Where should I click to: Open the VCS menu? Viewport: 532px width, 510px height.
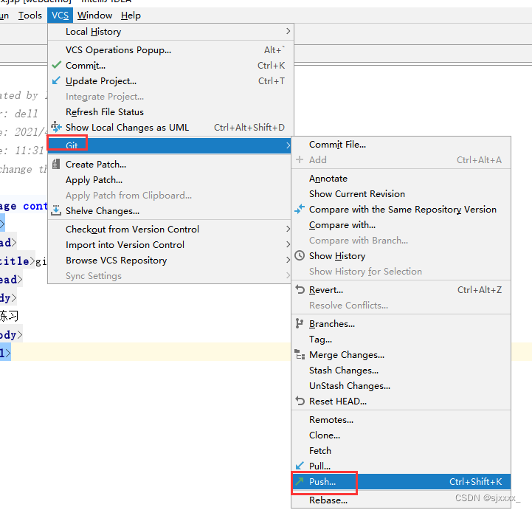click(x=60, y=15)
